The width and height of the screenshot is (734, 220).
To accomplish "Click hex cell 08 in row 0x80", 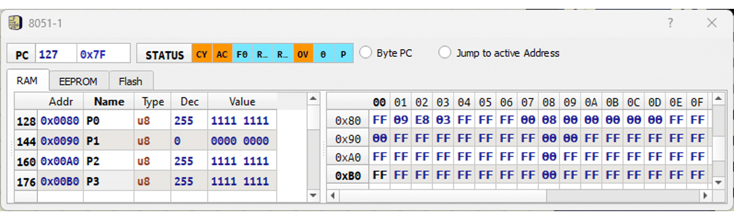I will 549,120.
